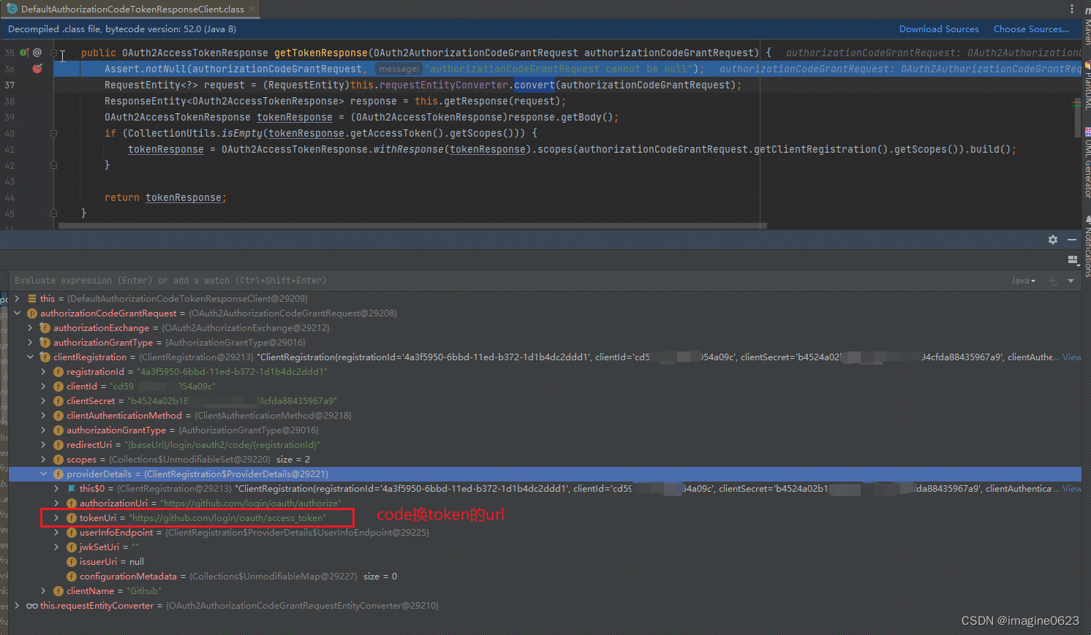1091x635 pixels.
Task: Click the field icon of clientRegistration
Action: point(45,357)
